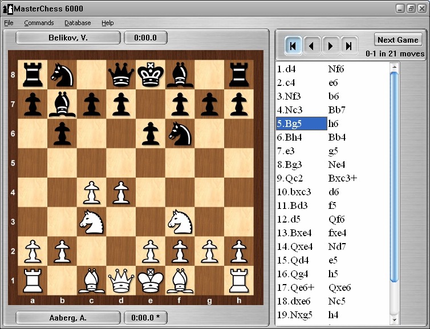This screenshot has height=329, width=430.
Task: Click move 12.d5 in the move list
Action: click(x=289, y=220)
